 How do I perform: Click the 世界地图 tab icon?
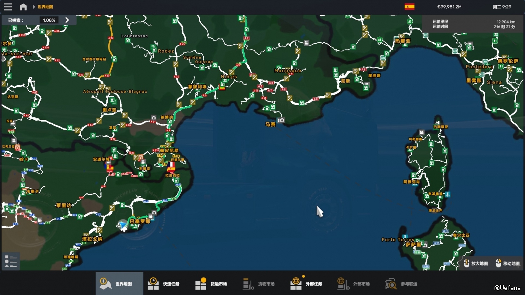(105, 283)
